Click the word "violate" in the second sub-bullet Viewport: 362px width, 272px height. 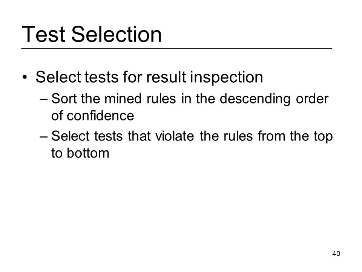click(175, 136)
